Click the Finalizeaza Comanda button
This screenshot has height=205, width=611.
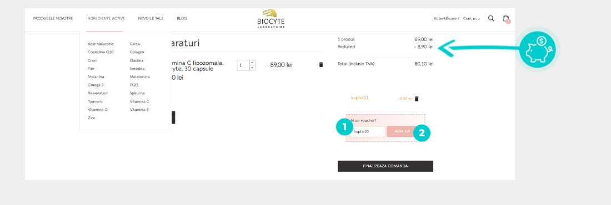385,166
